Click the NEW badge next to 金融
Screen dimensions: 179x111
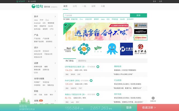coord(41,100)
